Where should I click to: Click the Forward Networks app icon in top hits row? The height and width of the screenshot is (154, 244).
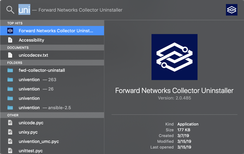coord(10,31)
